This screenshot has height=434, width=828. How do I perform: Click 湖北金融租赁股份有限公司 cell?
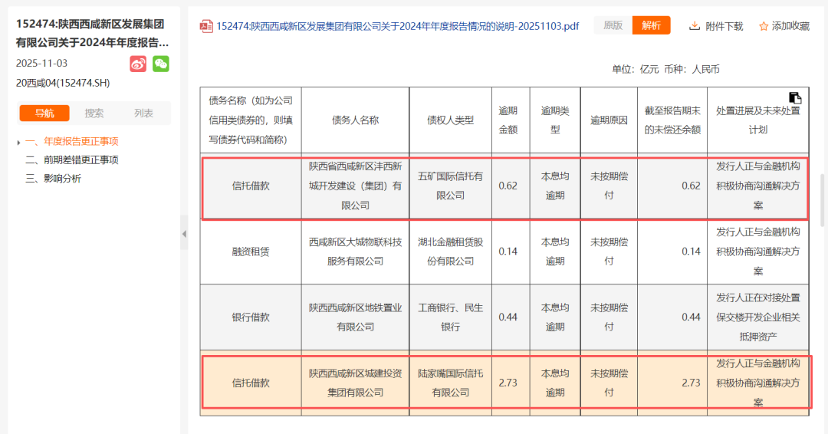pos(451,252)
